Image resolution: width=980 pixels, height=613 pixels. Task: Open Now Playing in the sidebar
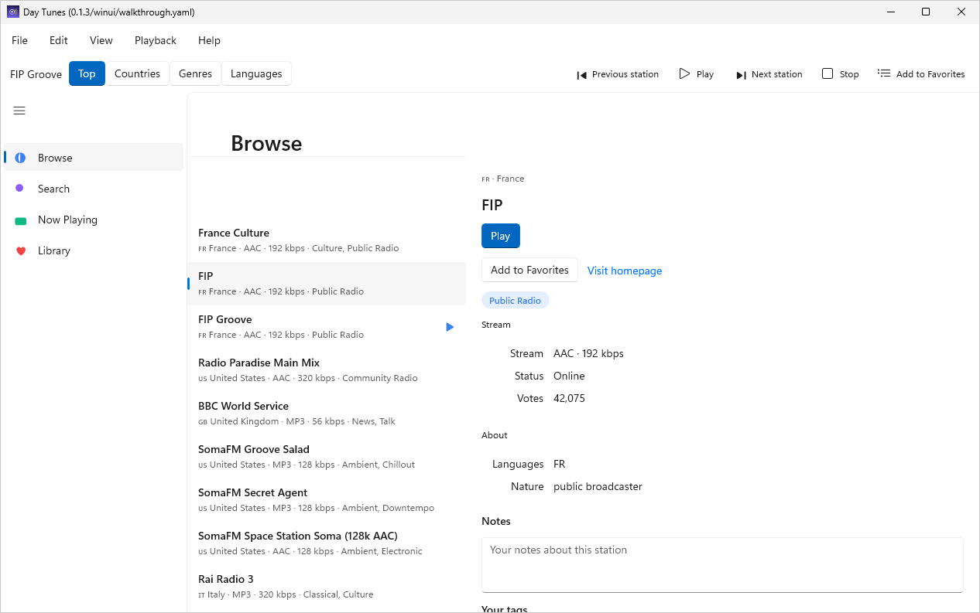tap(94, 220)
